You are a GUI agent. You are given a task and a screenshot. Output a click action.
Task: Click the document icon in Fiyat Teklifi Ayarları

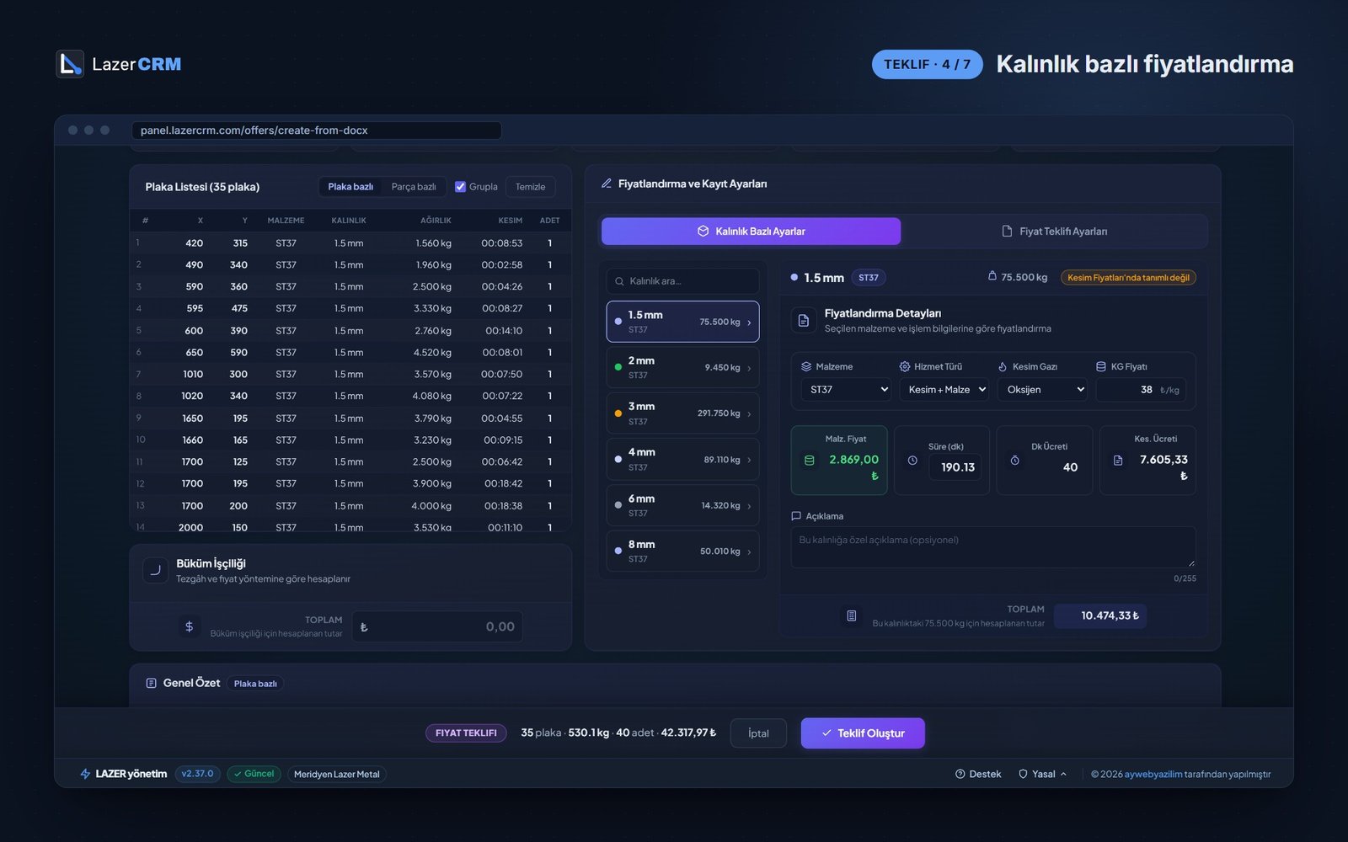tap(1007, 231)
